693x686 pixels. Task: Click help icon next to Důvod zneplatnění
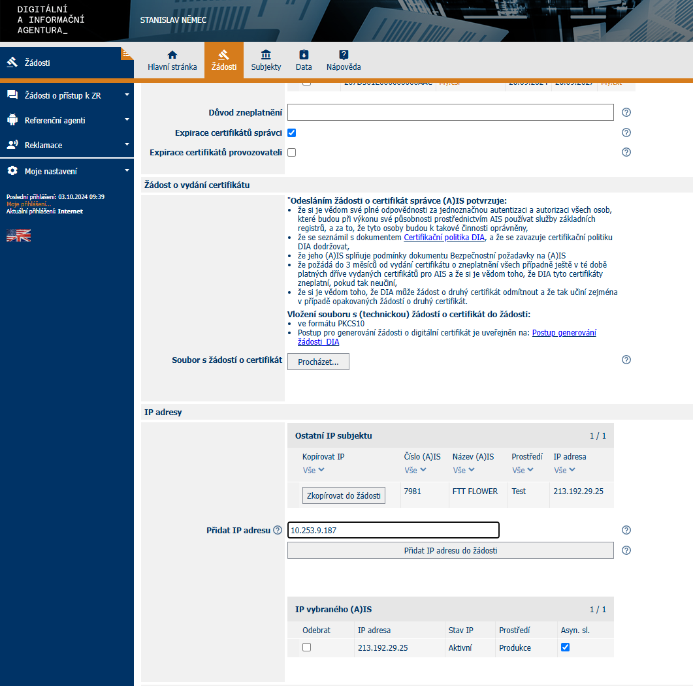pyautogui.click(x=626, y=112)
